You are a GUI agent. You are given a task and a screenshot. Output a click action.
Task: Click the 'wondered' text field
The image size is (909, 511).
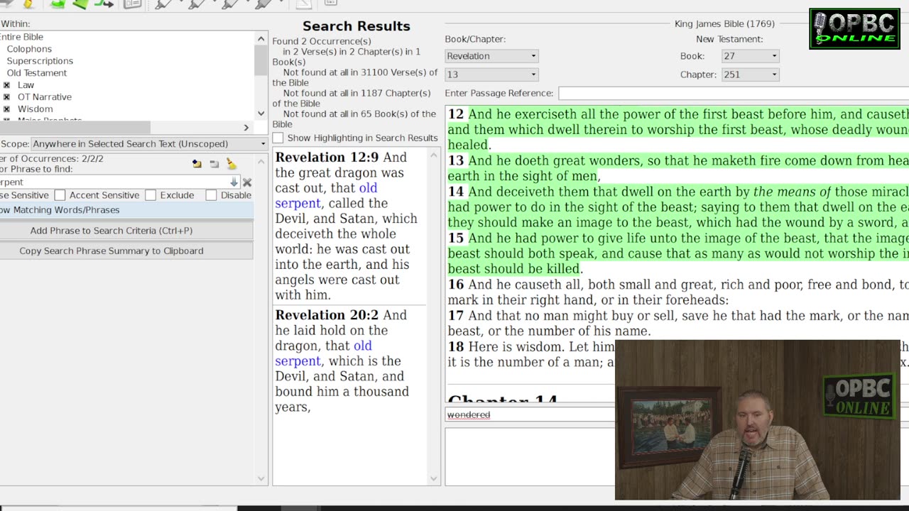(530, 414)
